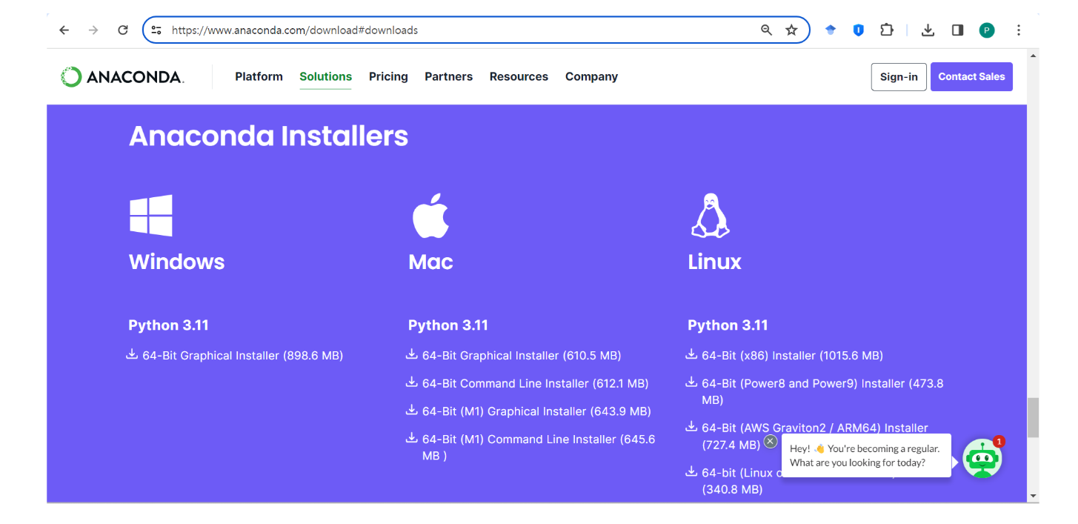This screenshot has width=1078, height=524.
Task: Click the Contact Sales button
Action: (x=971, y=77)
